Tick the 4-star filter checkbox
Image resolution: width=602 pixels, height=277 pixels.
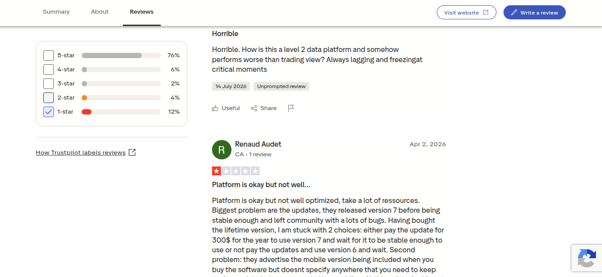(x=49, y=70)
